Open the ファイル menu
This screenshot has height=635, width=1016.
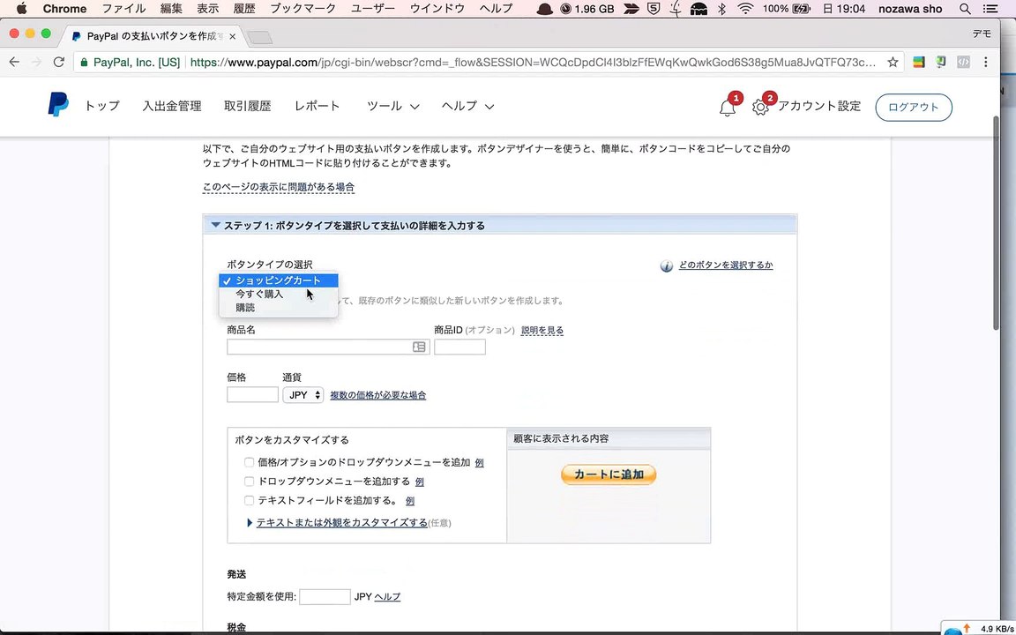(124, 9)
